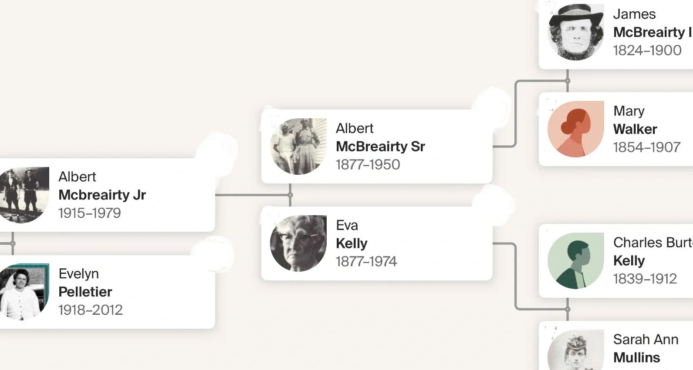The width and height of the screenshot is (693, 370).
Task: Open the Evelyn Pelletier name link
Action: click(85, 292)
